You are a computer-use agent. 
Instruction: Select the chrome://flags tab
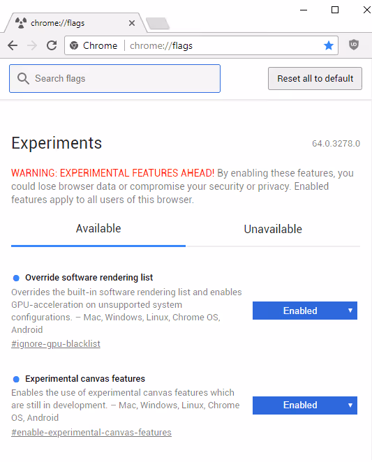pos(75,23)
